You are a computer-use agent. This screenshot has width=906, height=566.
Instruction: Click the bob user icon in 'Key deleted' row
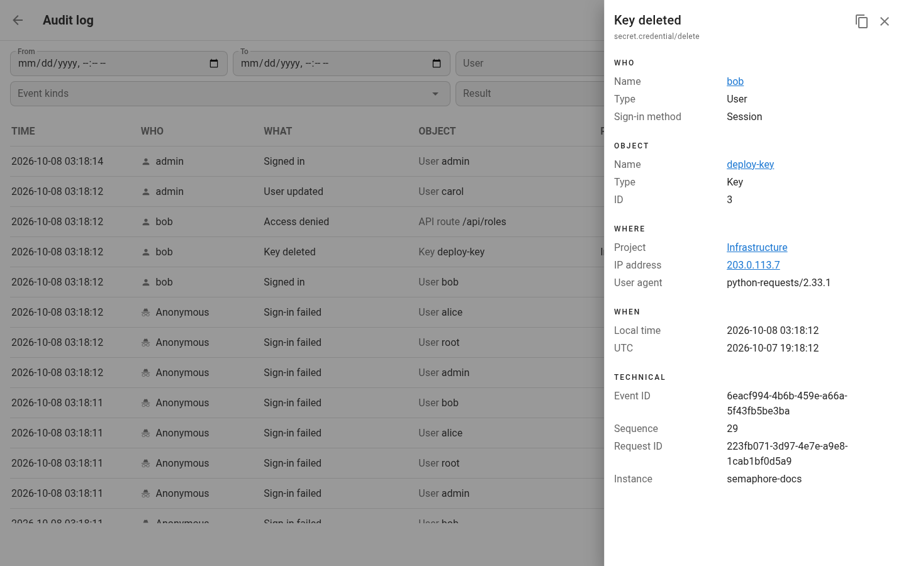pos(146,252)
